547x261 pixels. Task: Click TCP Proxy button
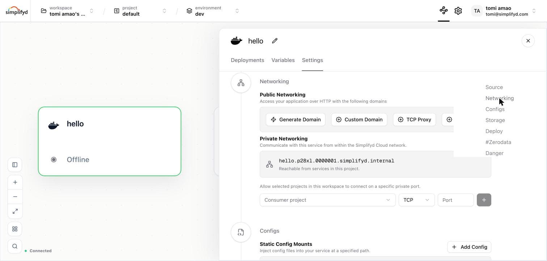(x=414, y=119)
